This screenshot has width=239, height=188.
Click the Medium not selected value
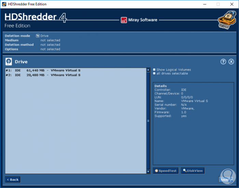pos(50,40)
